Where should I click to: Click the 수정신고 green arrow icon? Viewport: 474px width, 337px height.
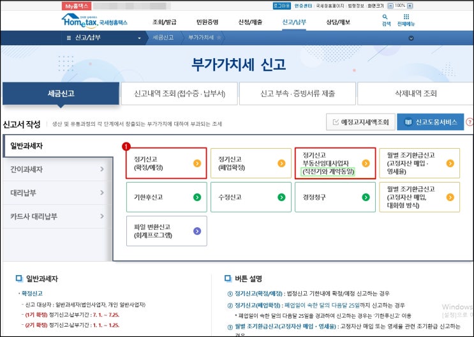281,197
